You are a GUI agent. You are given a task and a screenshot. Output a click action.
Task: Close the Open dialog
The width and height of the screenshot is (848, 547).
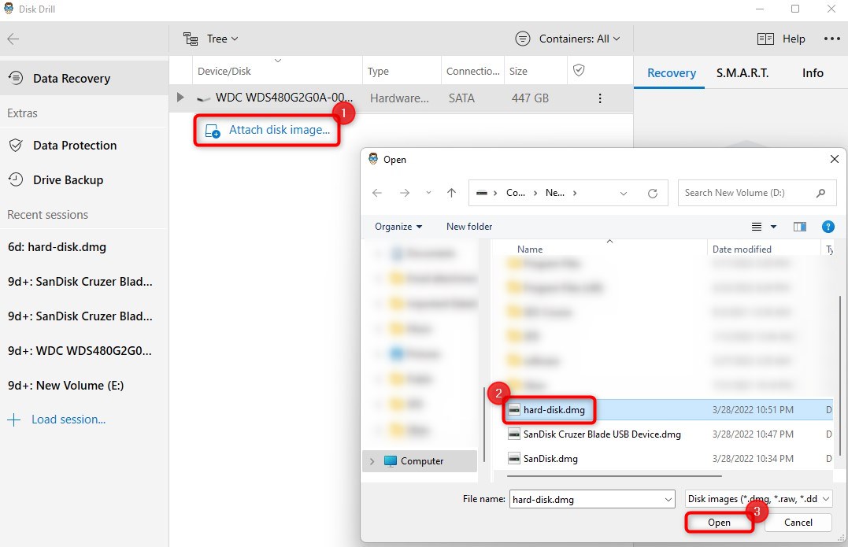[x=834, y=159]
